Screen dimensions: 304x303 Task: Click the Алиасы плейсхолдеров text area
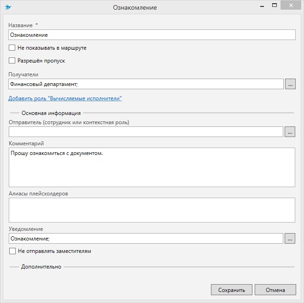pyautogui.click(x=152, y=210)
